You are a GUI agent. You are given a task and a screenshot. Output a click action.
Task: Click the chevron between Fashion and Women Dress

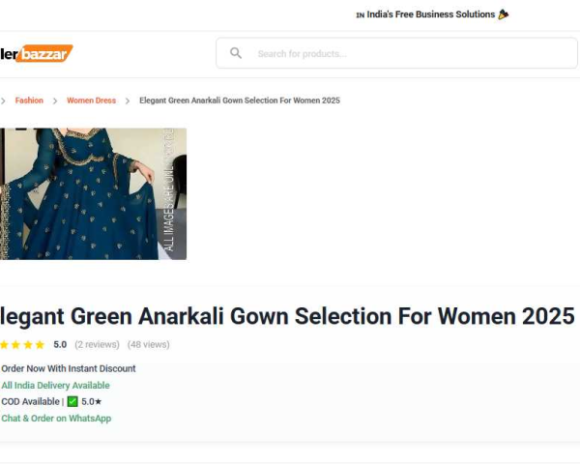pyautogui.click(x=55, y=101)
